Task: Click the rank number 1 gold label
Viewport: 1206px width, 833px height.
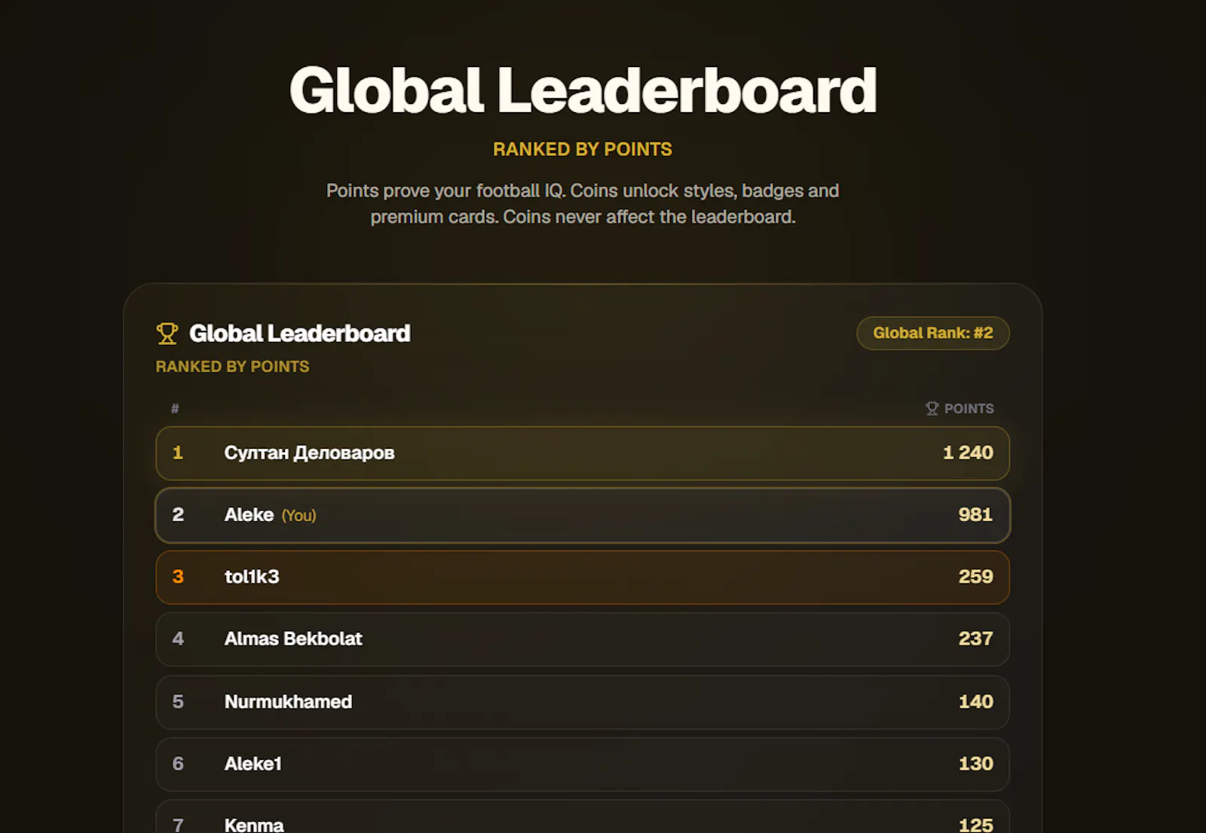Action: (178, 453)
